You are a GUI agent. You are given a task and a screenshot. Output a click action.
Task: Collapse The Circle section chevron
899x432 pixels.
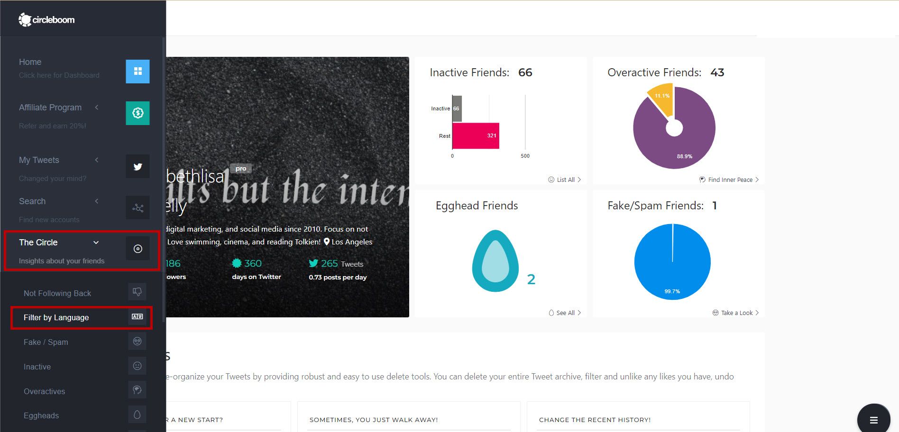pos(96,242)
